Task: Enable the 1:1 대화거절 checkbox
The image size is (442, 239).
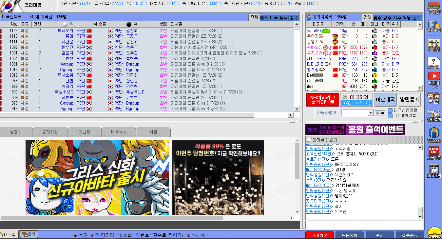Action: click(390, 116)
